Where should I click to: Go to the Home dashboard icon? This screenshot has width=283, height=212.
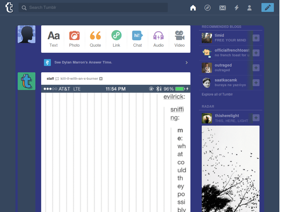tap(193, 8)
